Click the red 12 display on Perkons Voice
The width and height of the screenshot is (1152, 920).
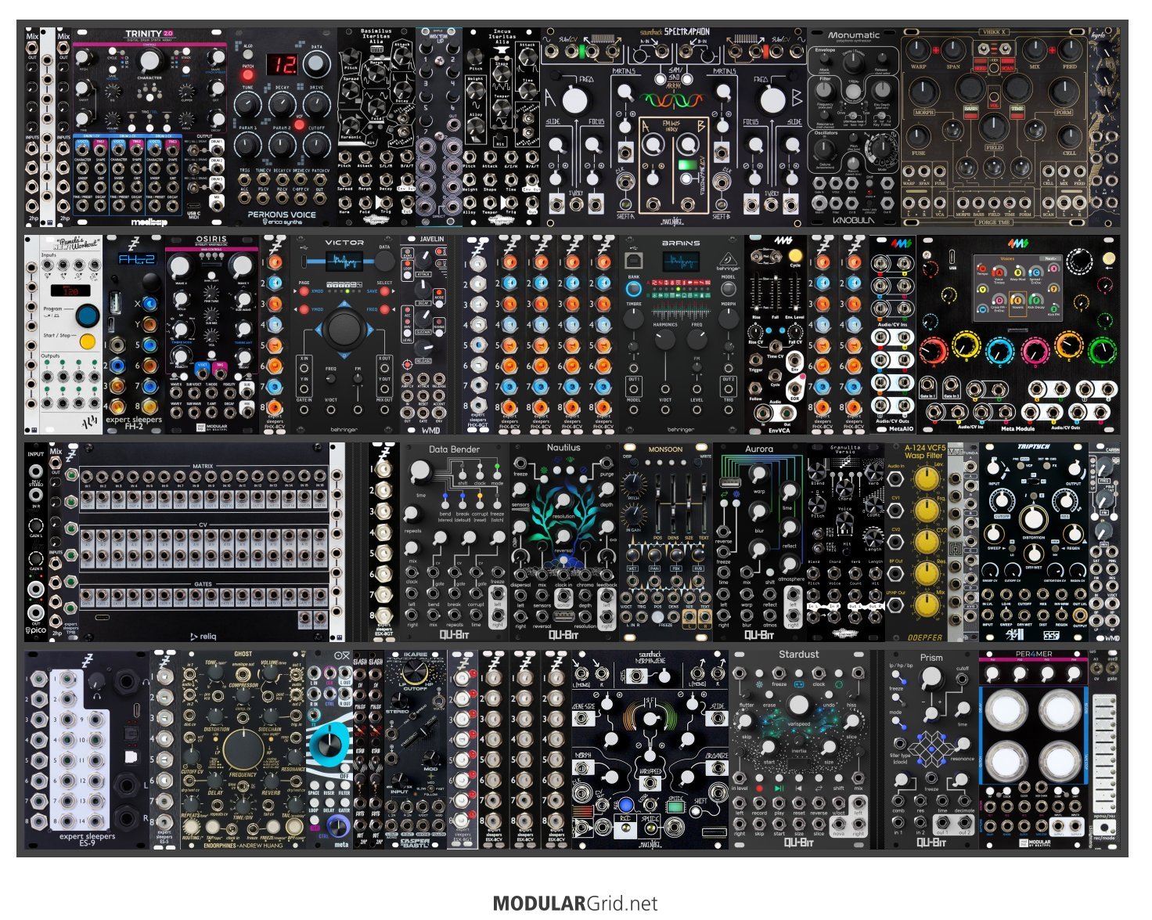283,64
